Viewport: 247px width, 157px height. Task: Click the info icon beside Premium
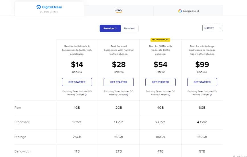pos(116,28)
